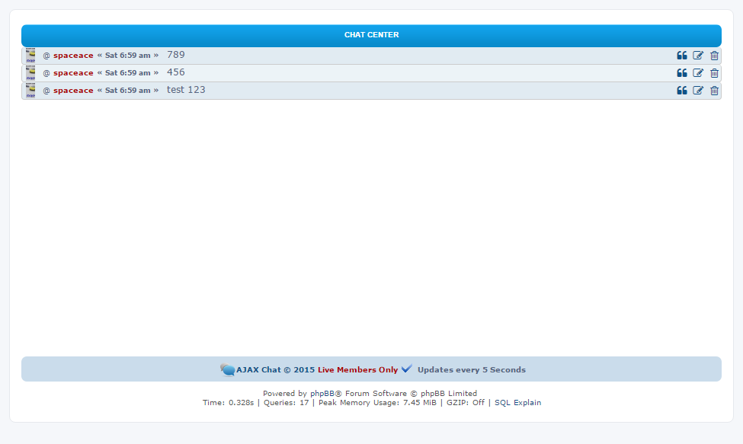Click the "Peak Memory Usage: 7.45 MiB" text
This screenshot has height=444, width=743.
377,402
